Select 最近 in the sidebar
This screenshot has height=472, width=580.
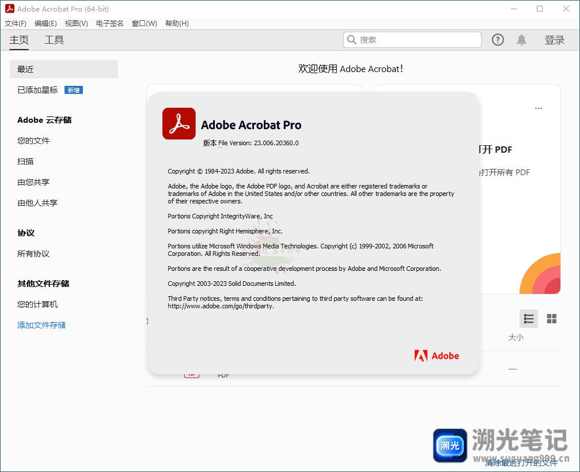pos(64,69)
